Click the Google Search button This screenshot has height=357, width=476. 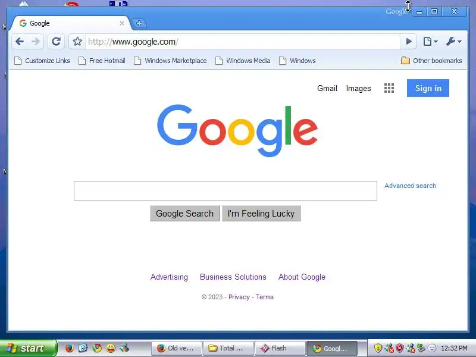(x=184, y=214)
